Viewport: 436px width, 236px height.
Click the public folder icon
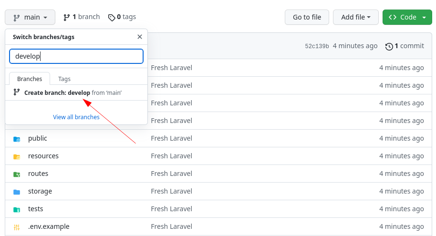coord(17,139)
